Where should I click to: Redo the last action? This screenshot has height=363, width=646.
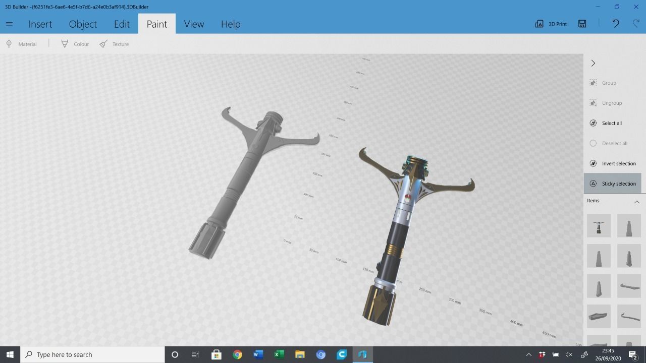tap(636, 24)
